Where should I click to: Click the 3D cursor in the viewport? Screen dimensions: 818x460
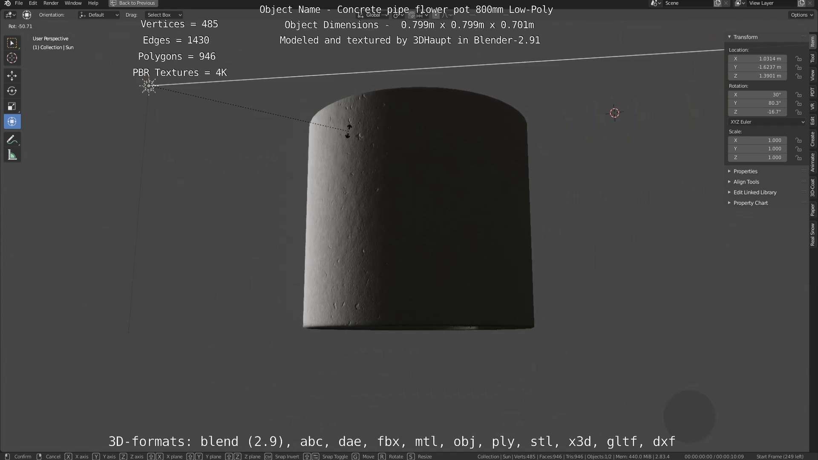tap(614, 113)
